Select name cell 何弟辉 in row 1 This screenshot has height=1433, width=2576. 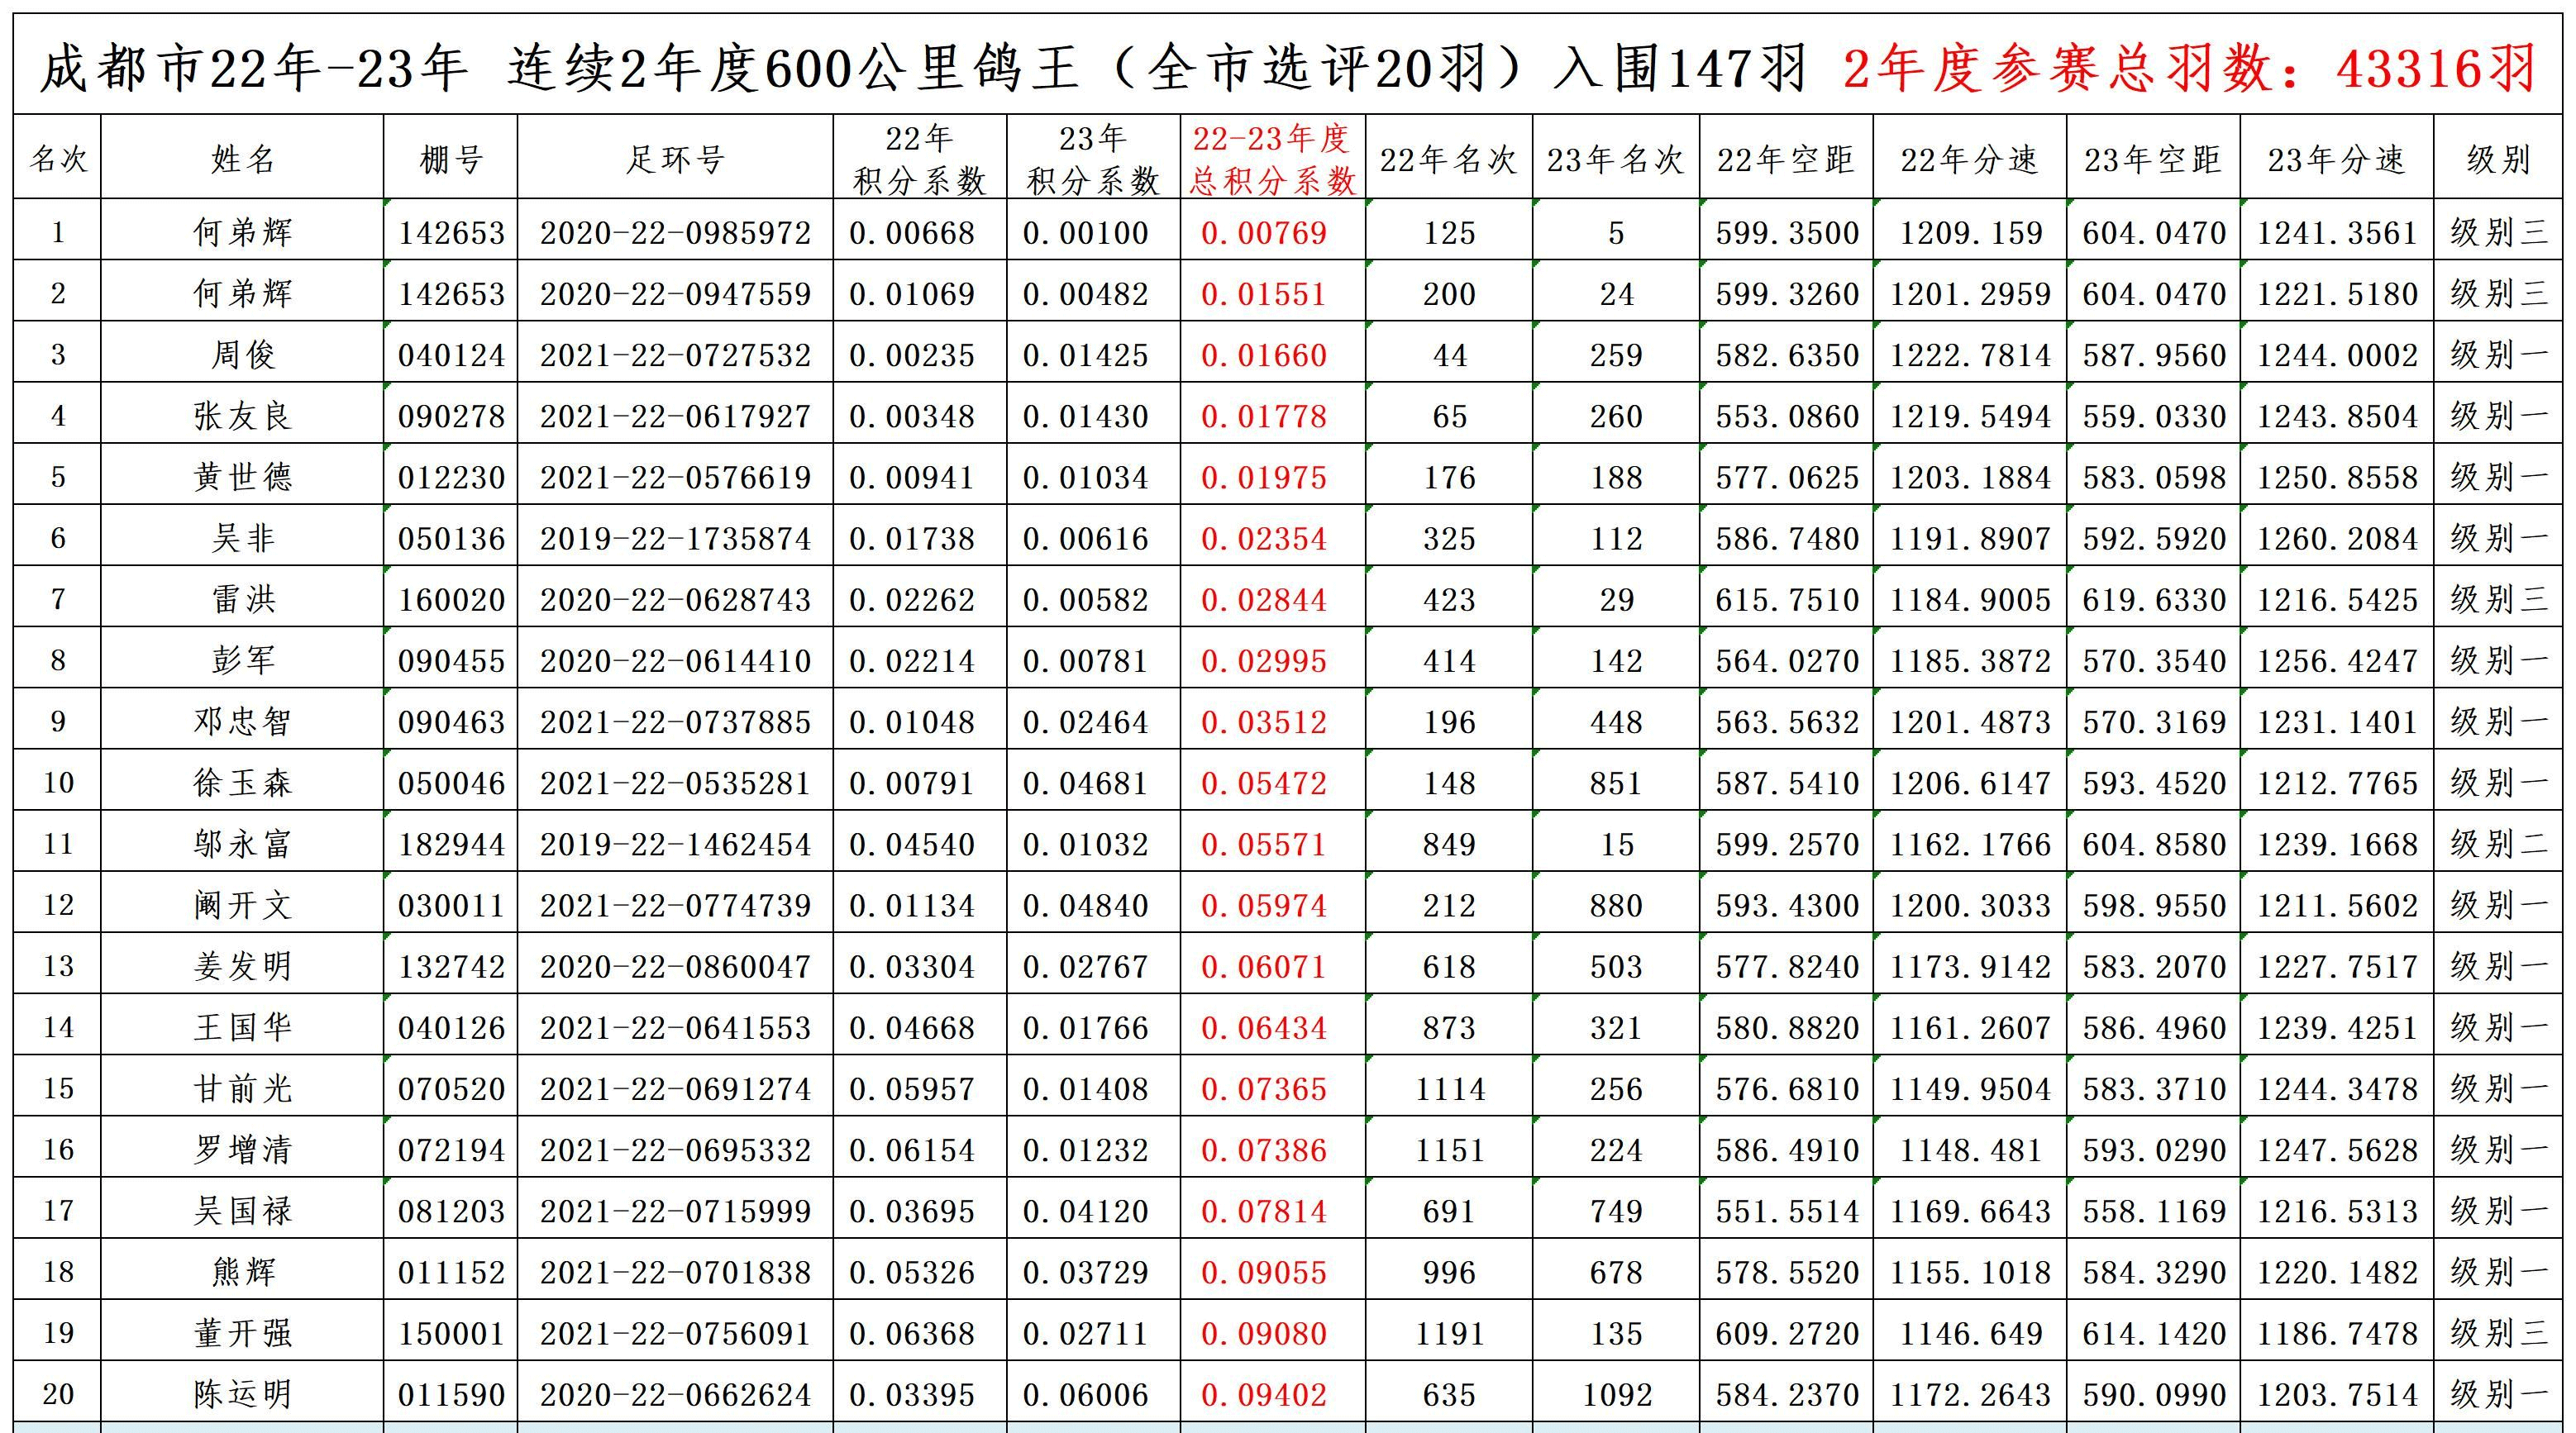[242, 232]
